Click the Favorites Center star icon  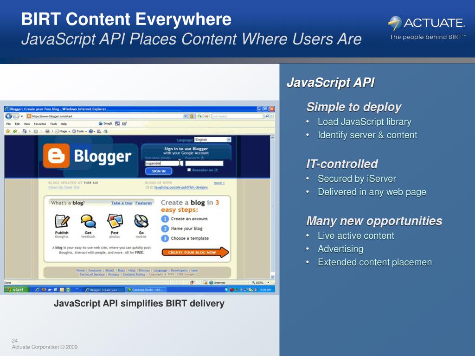pos(8,131)
